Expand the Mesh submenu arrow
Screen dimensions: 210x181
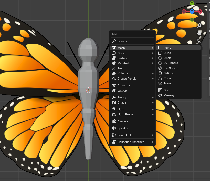coord(153,48)
